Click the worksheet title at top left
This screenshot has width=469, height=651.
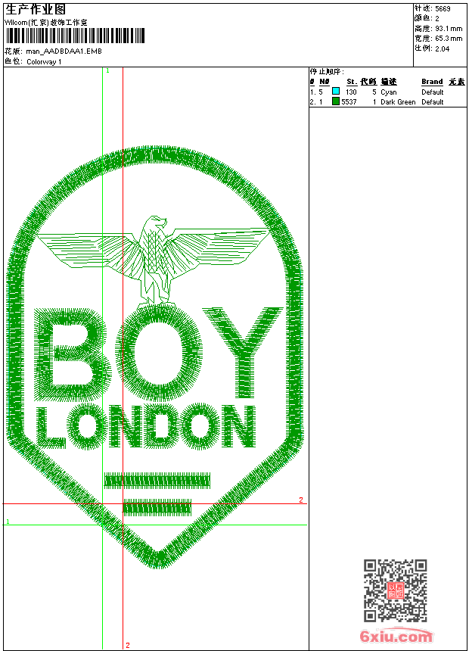pos(36,10)
